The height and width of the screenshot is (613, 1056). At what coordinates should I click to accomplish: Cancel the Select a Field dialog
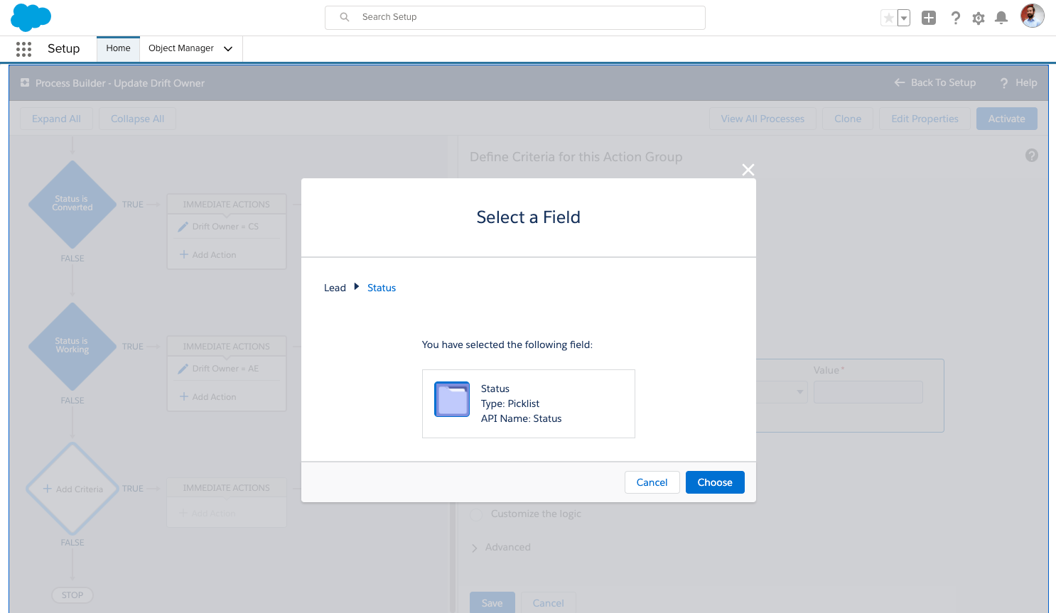click(x=652, y=482)
